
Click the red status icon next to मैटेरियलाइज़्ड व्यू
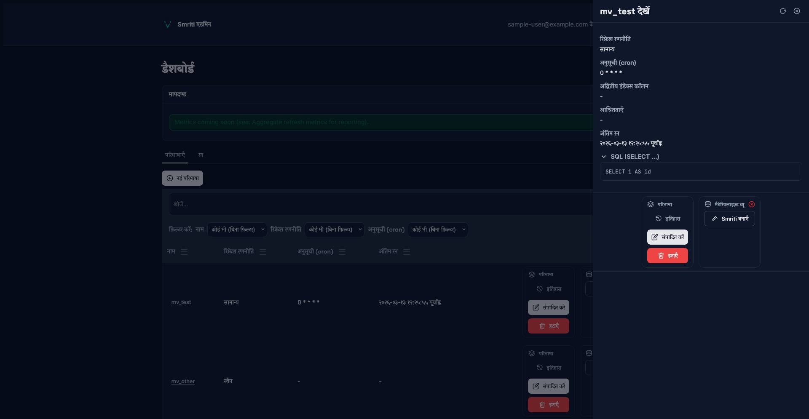click(x=752, y=204)
